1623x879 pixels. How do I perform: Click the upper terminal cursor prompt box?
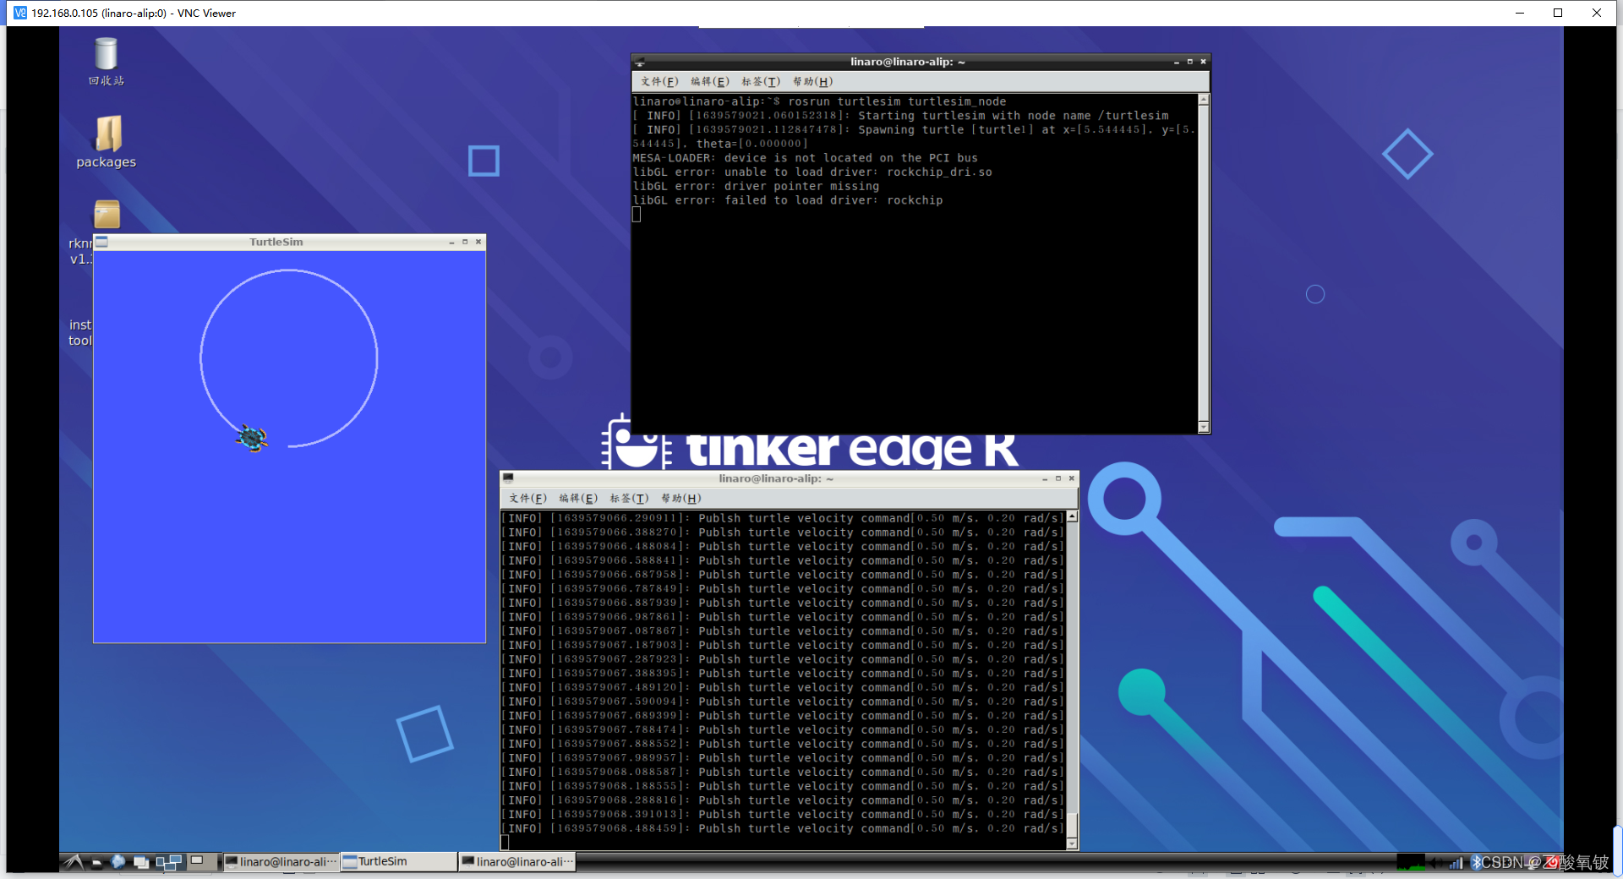coord(637,215)
